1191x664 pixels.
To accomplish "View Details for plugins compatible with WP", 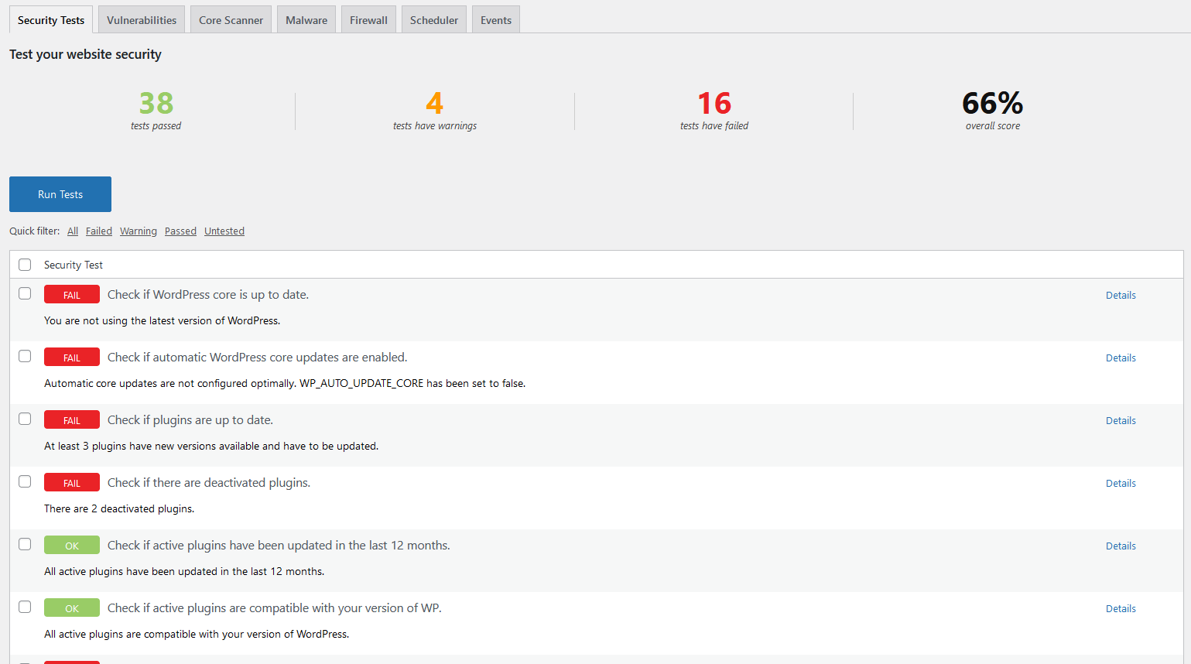I will point(1121,609).
